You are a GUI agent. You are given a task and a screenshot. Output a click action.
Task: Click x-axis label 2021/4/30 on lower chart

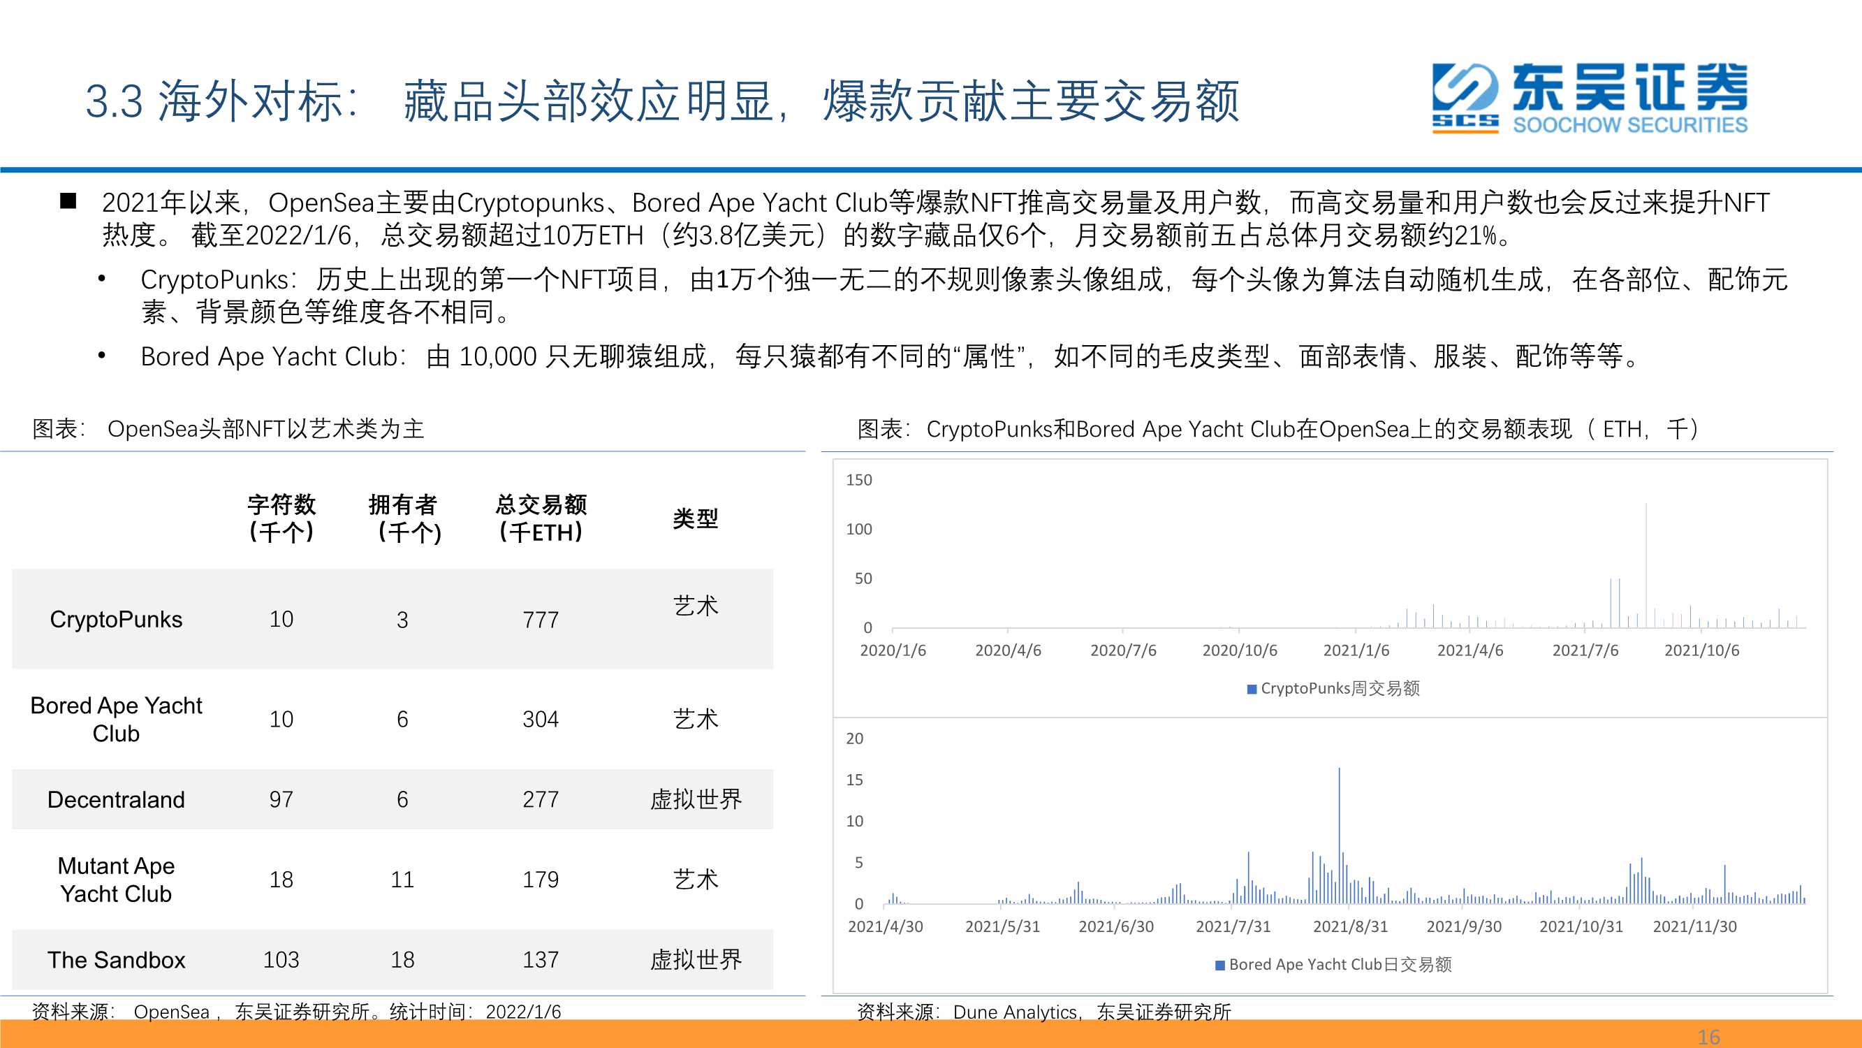886,927
